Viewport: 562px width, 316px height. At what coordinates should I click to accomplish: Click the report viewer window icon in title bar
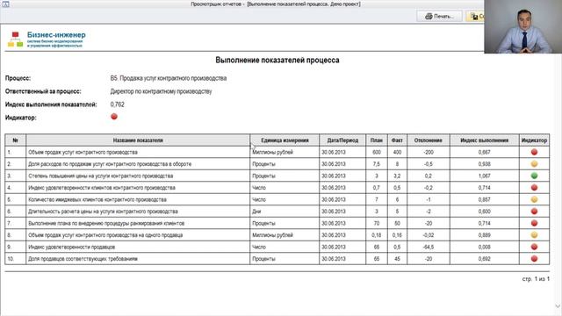click(x=6, y=4)
